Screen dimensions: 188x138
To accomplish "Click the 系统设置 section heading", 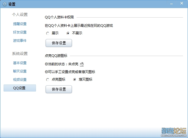I will (x=20, y=54).
